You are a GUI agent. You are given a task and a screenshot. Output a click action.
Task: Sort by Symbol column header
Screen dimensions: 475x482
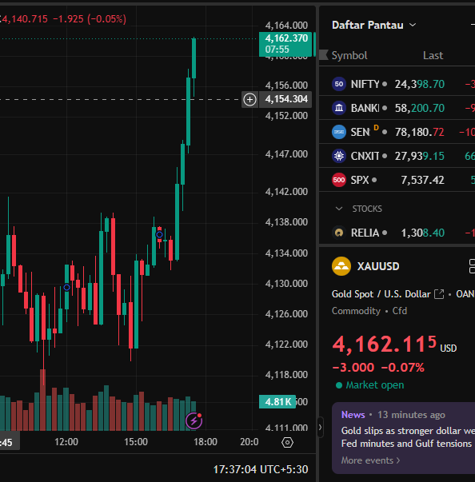click(x=349, y=55)
